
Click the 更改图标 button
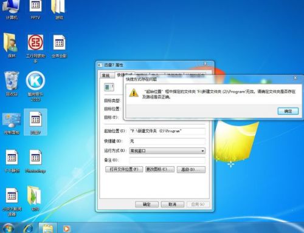coord(160,169)
